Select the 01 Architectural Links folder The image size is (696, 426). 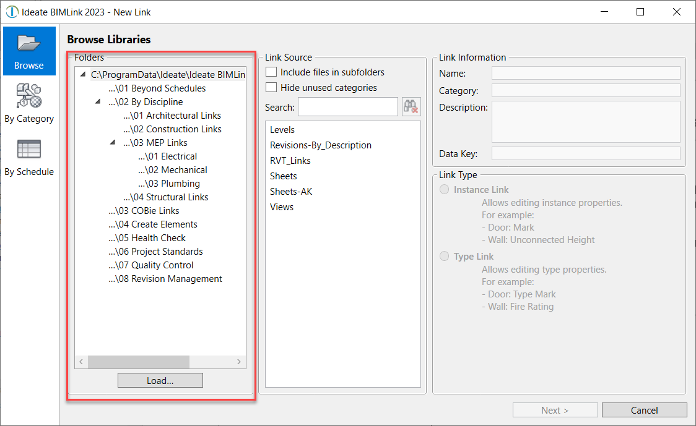pos(172,115)
